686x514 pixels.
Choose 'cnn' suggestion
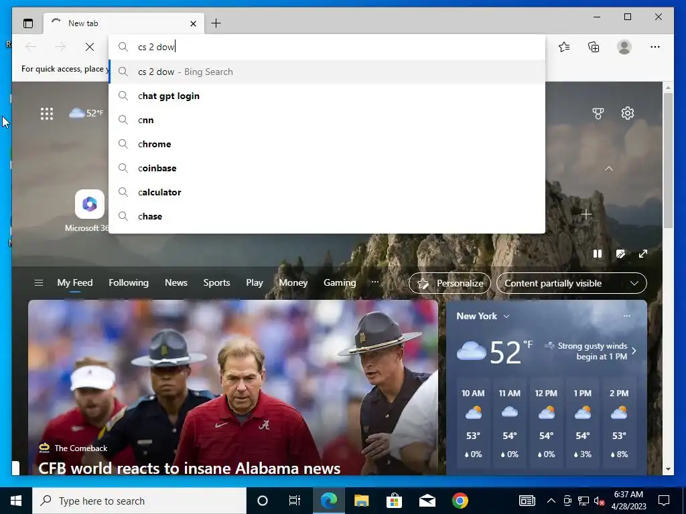(x=327, y=120)
